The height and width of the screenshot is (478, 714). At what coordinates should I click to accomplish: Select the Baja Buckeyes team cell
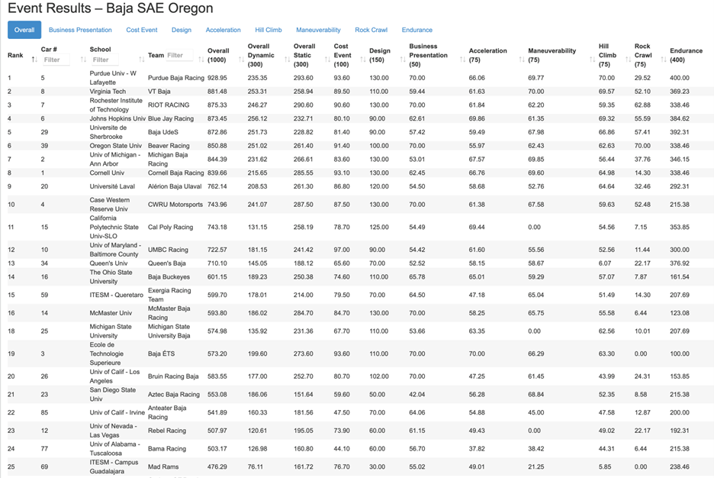click(169, 276)
